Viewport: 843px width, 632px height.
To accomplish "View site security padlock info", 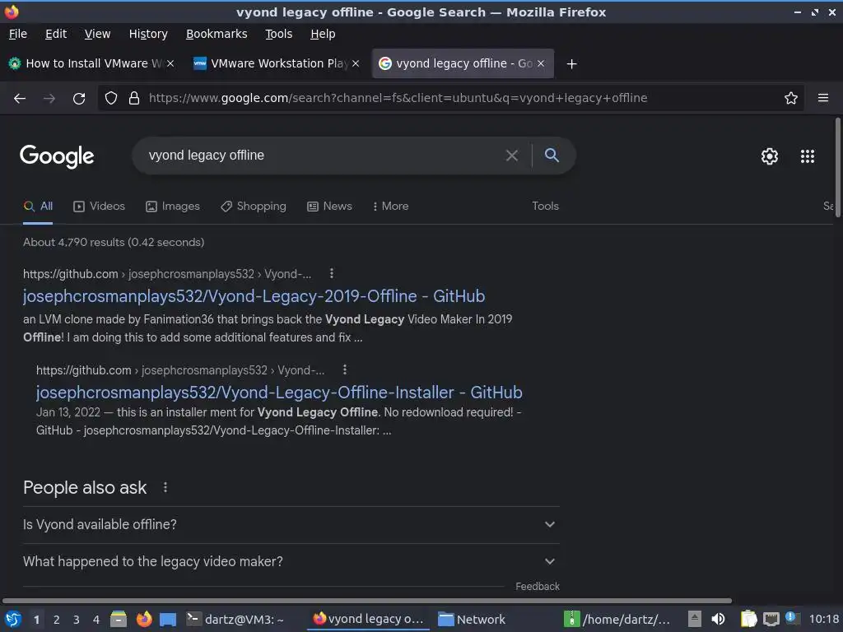I will tap(134, 98).
